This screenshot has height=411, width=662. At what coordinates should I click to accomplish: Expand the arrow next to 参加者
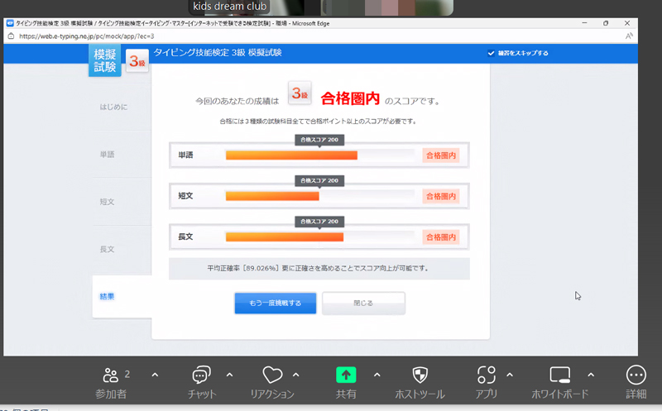pyautogui.click(x=155, y=375)
